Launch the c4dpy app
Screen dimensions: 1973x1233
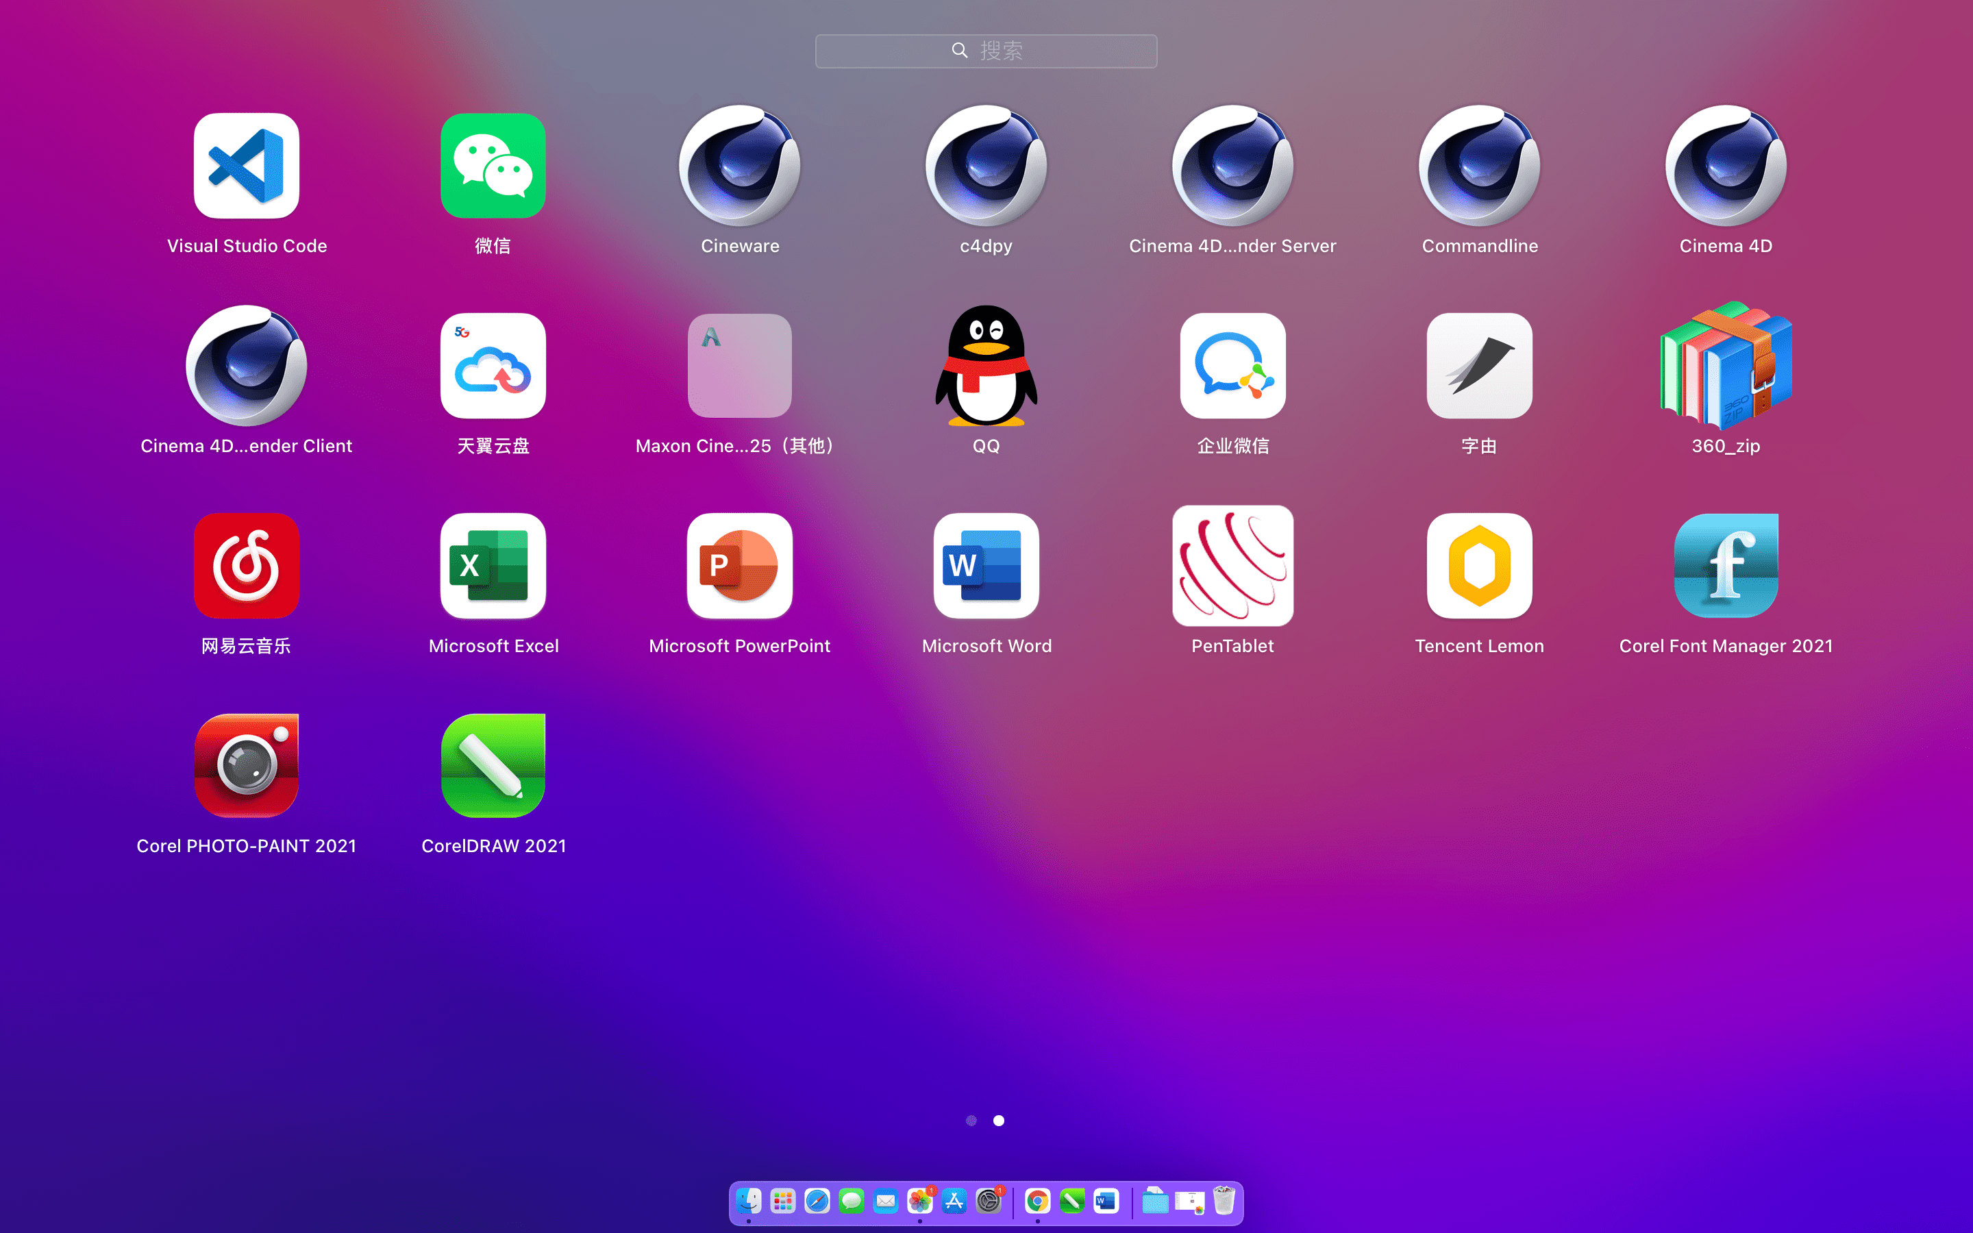coord(986,166)
